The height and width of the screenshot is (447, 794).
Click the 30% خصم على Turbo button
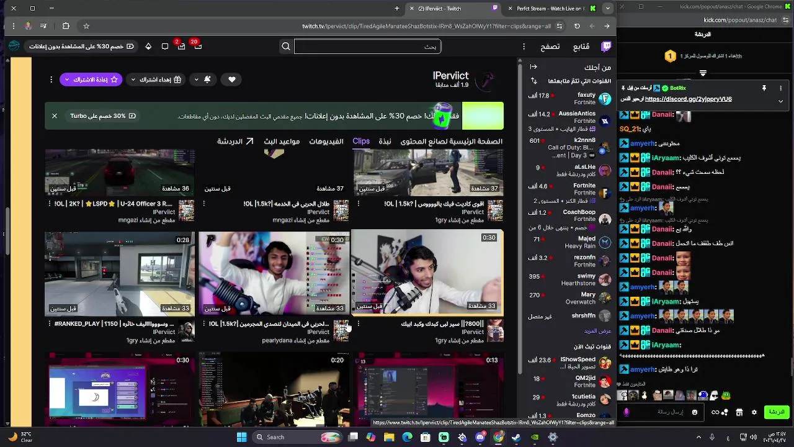103,116
